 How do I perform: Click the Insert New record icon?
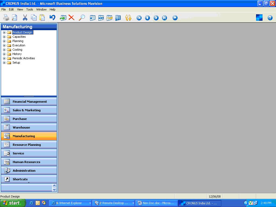tap(63, 18)
